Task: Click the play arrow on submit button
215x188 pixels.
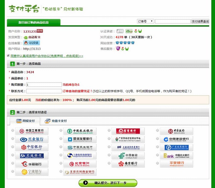Action: coord(85,183)
